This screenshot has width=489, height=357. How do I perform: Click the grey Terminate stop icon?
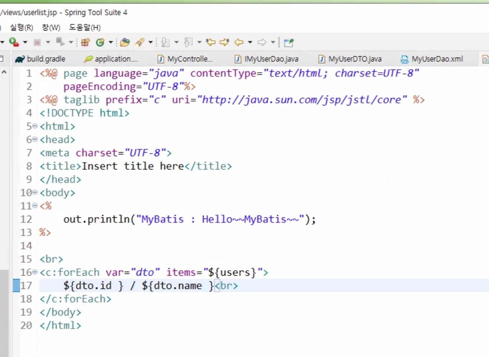point(37,42)
